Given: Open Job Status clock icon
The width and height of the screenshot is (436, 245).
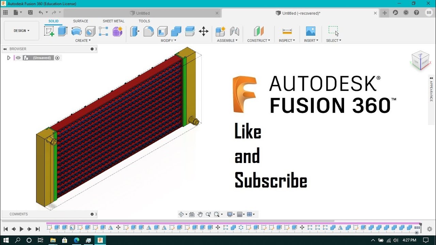Looking at the screenshot, I should [406, 13].
